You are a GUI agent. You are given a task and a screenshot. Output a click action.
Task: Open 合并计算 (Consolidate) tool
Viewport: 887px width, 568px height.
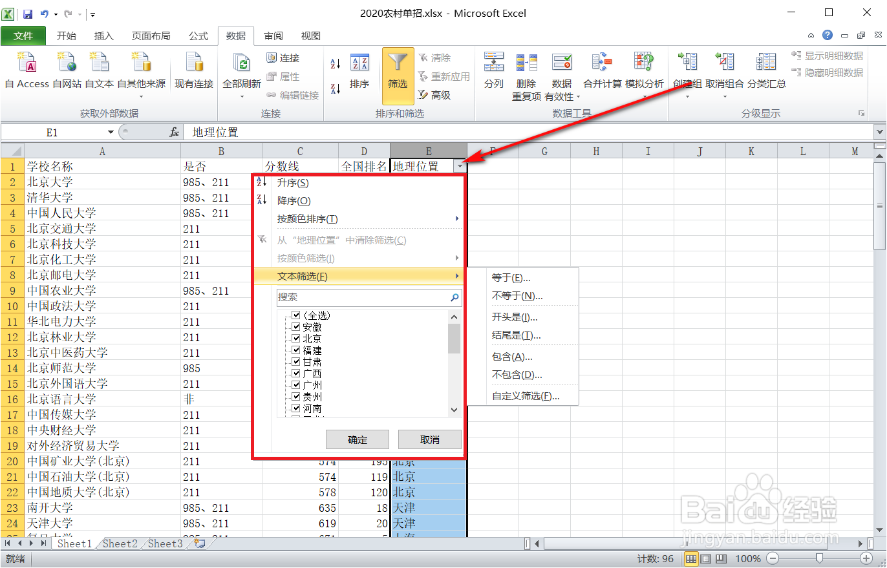[601, 71]
